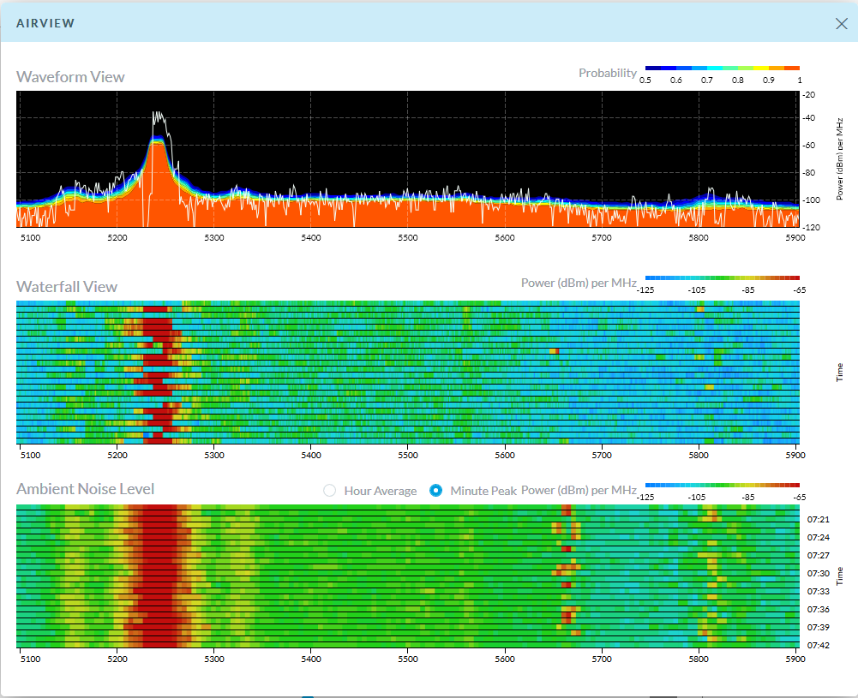
Task: Click the -60 power axis value
Action: (x=809, y=146)
